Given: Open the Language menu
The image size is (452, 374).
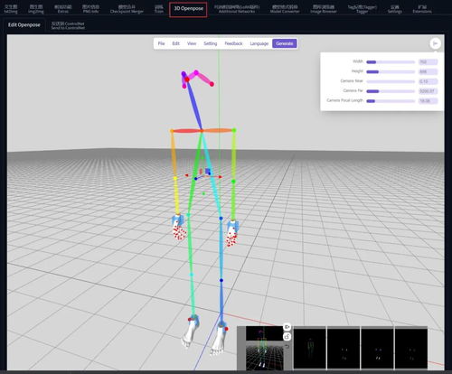Looking at the screenshot, I should click(x=259, y=43).
